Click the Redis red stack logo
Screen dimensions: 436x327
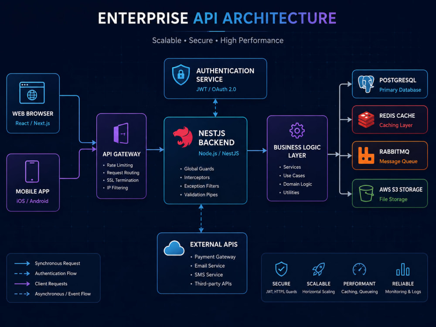(x=366, y=119)
